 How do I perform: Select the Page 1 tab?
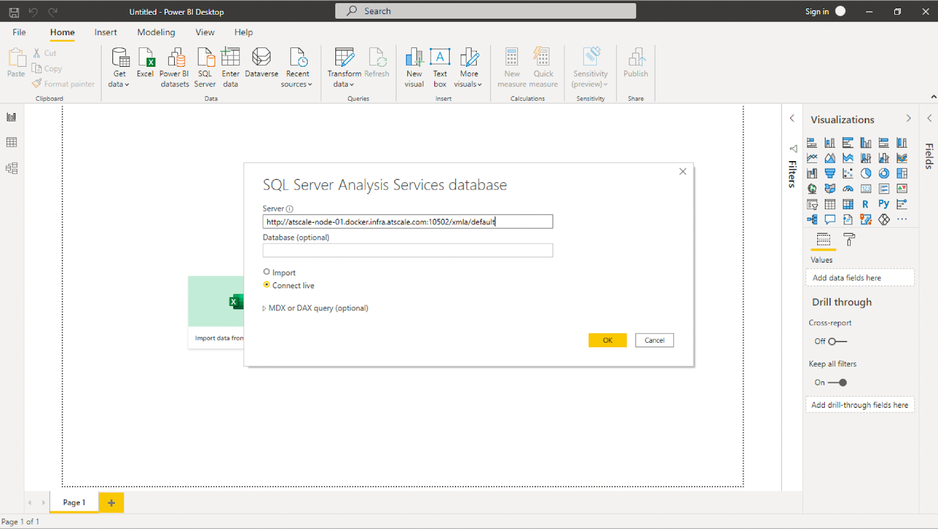click(74, 503)
